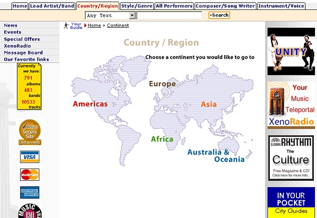Go to the Message Board

23,52
